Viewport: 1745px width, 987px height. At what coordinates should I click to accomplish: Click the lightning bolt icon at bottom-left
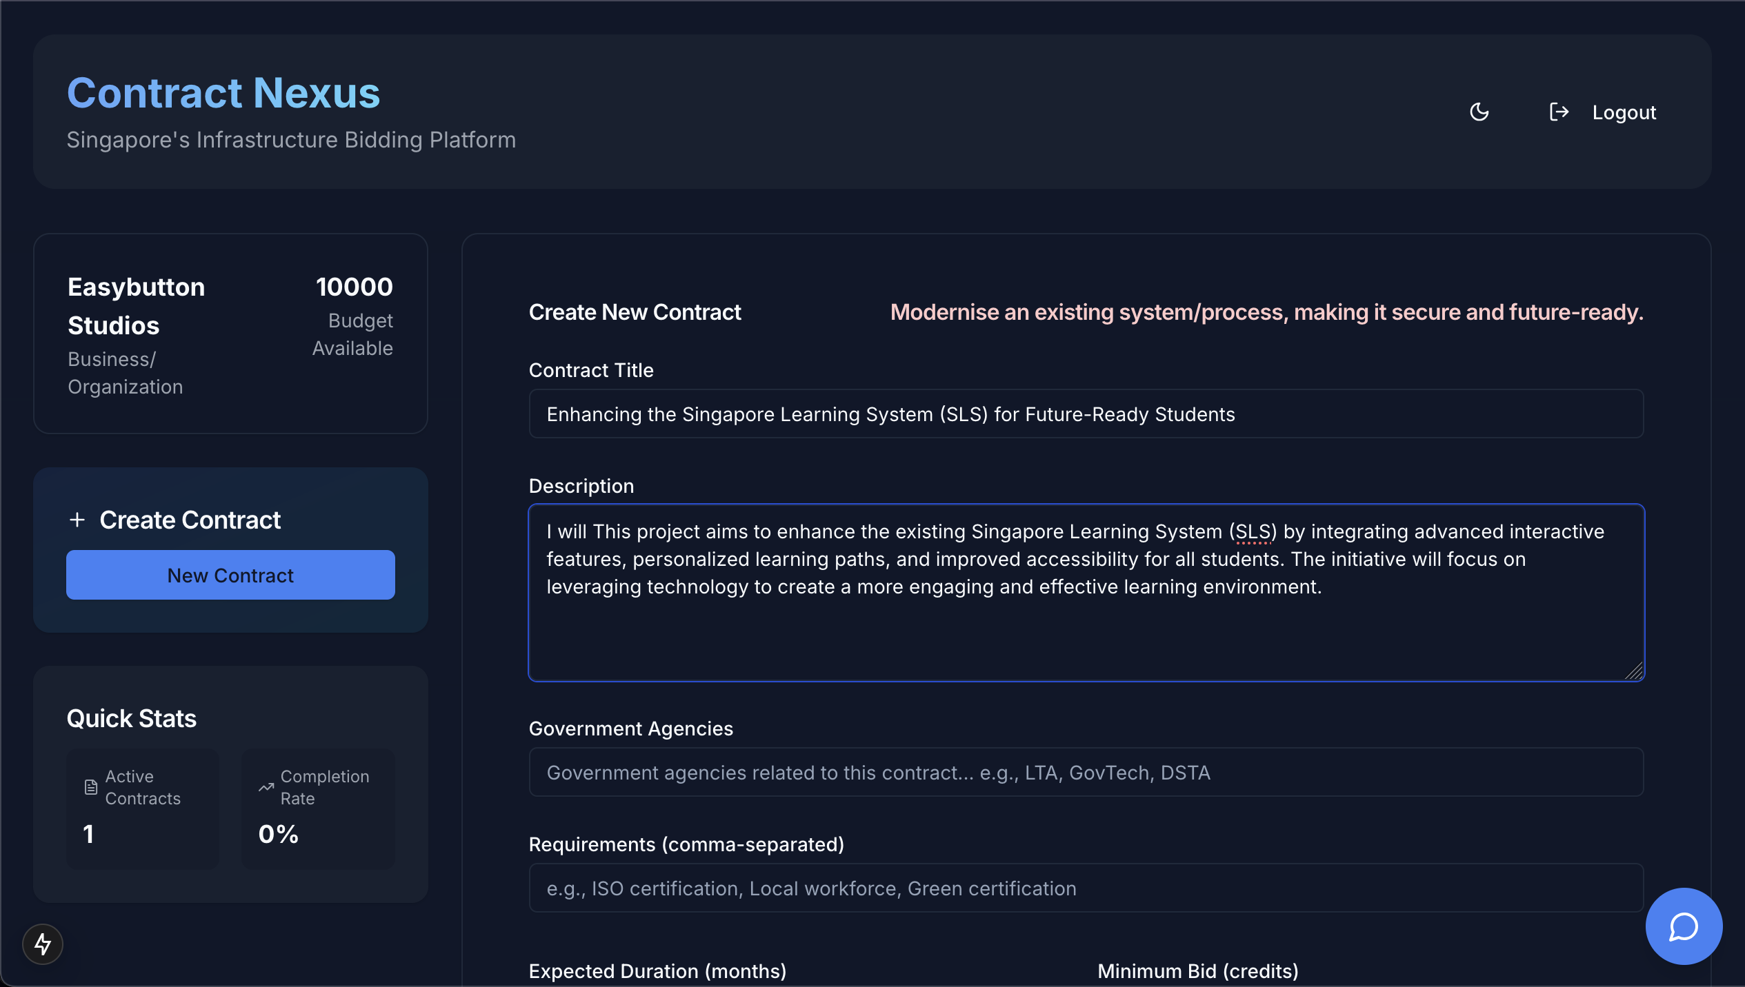(43, 944)
